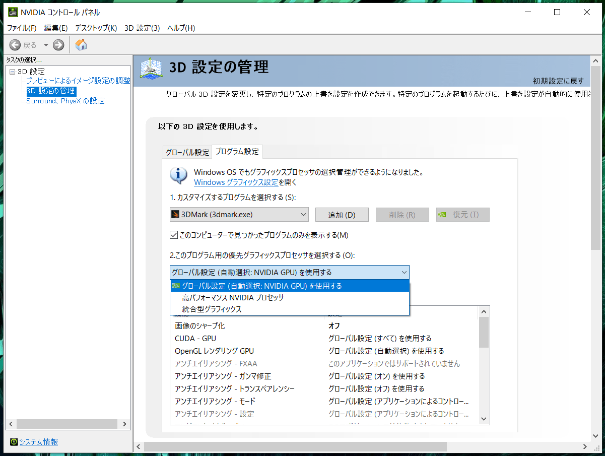605x456 pixels.
Task: Open the システム情報 link
Action: [38, 442]
